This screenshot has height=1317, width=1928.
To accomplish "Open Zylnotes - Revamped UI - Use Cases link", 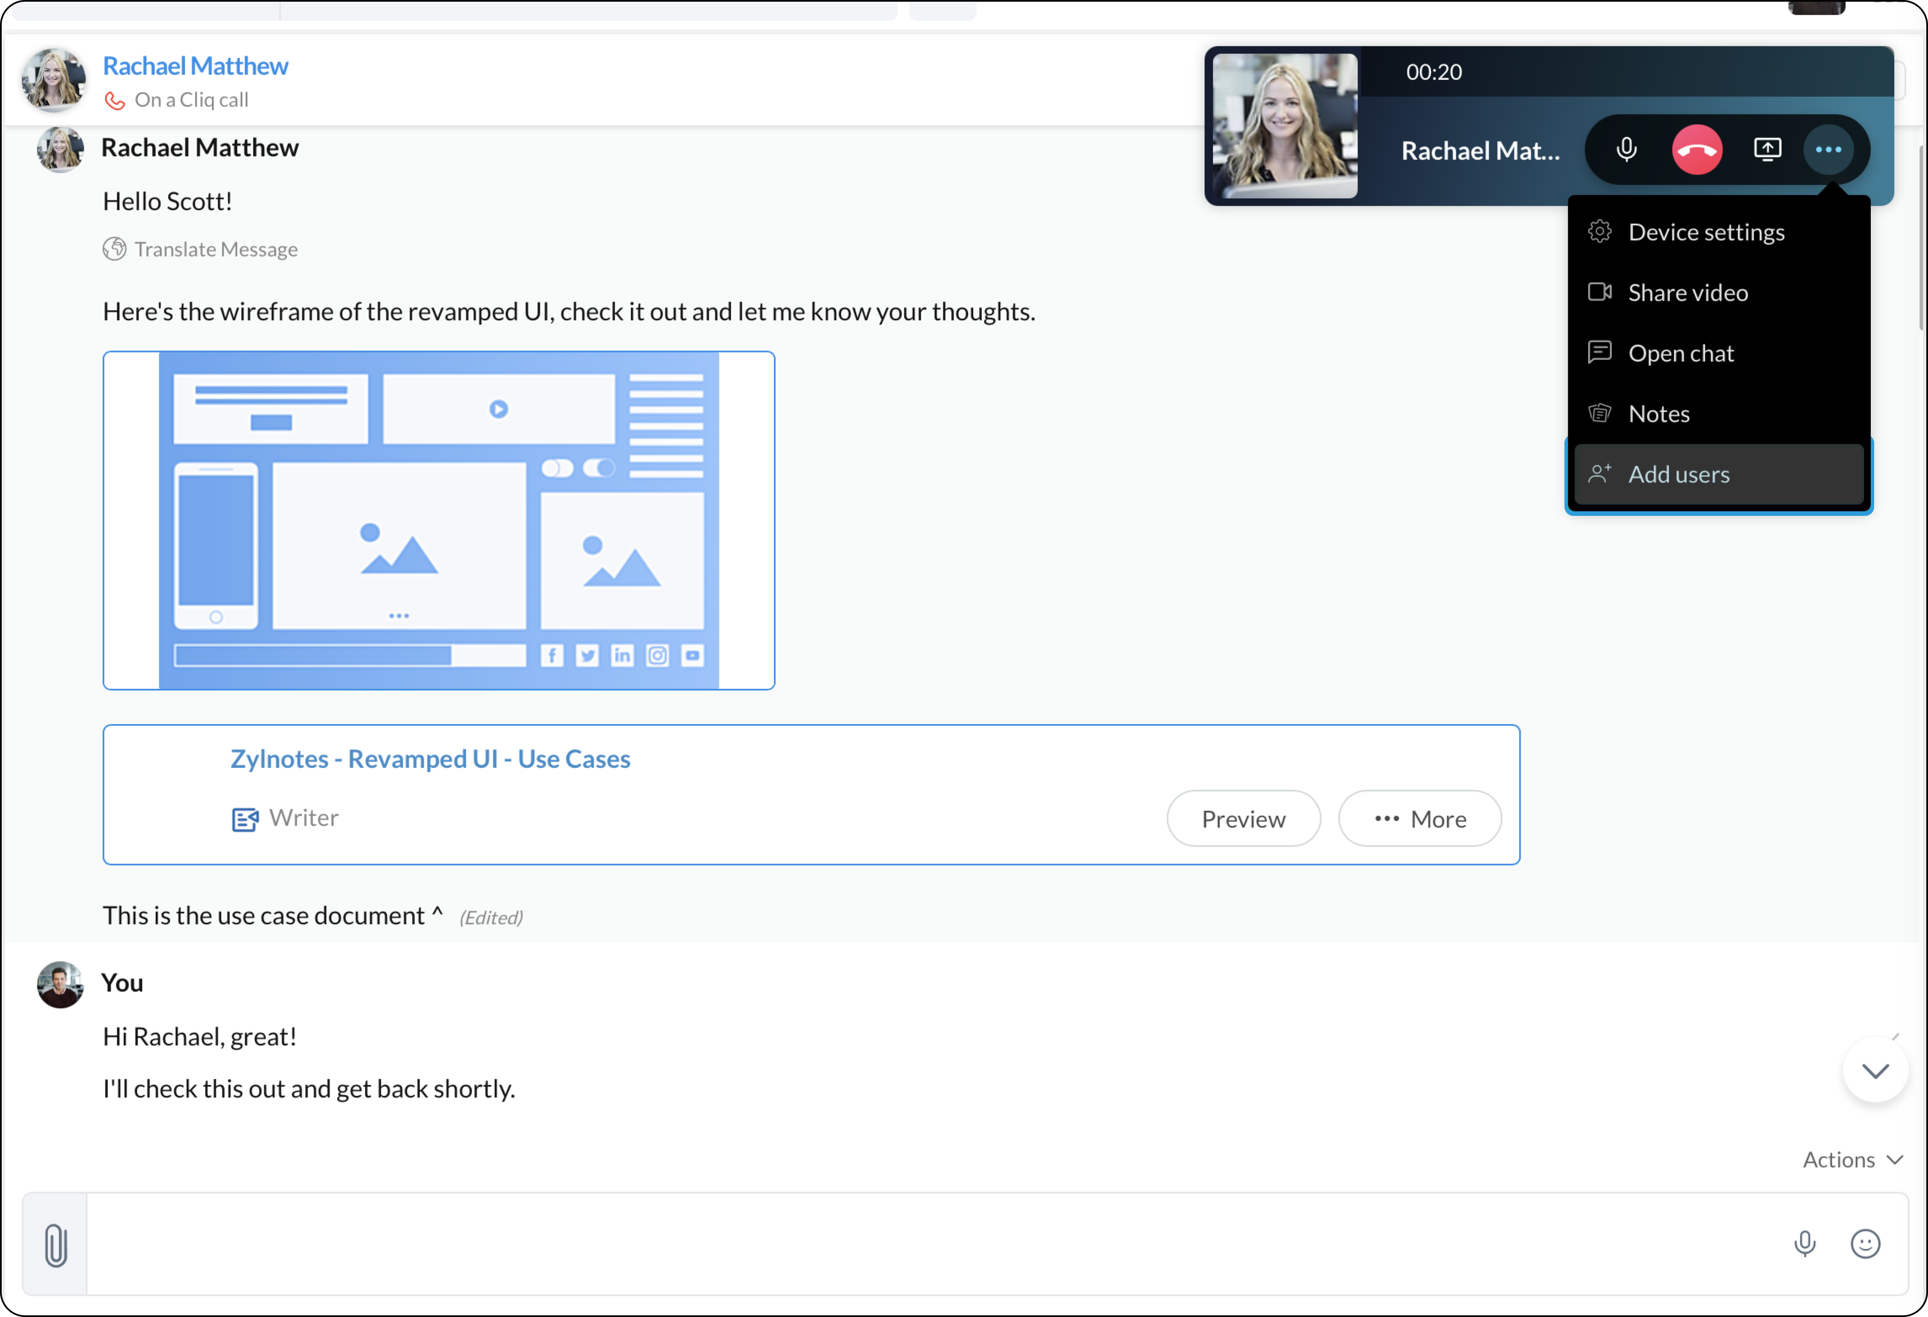I will tap(430, 759).
